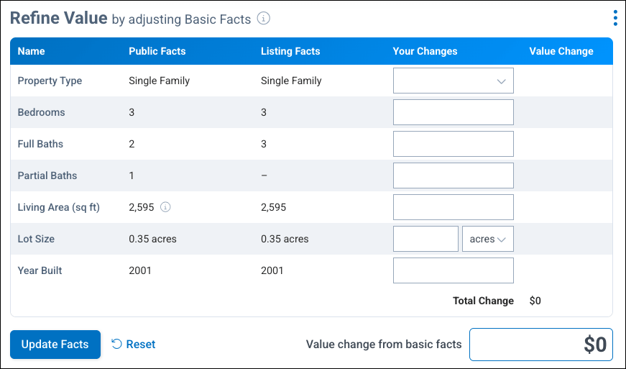The image size is (626, 369).
Task: Focus the Year Built input field
Action: point(453,270)
